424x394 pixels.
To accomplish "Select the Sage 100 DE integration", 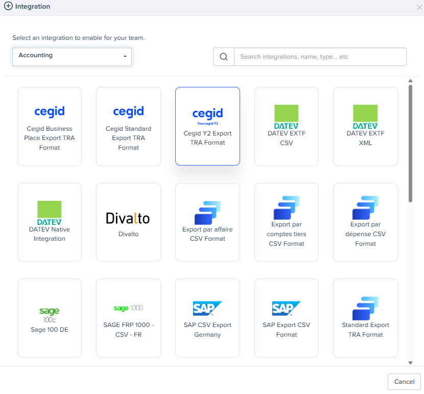I will pyautogui.click(x=50, y=318).
